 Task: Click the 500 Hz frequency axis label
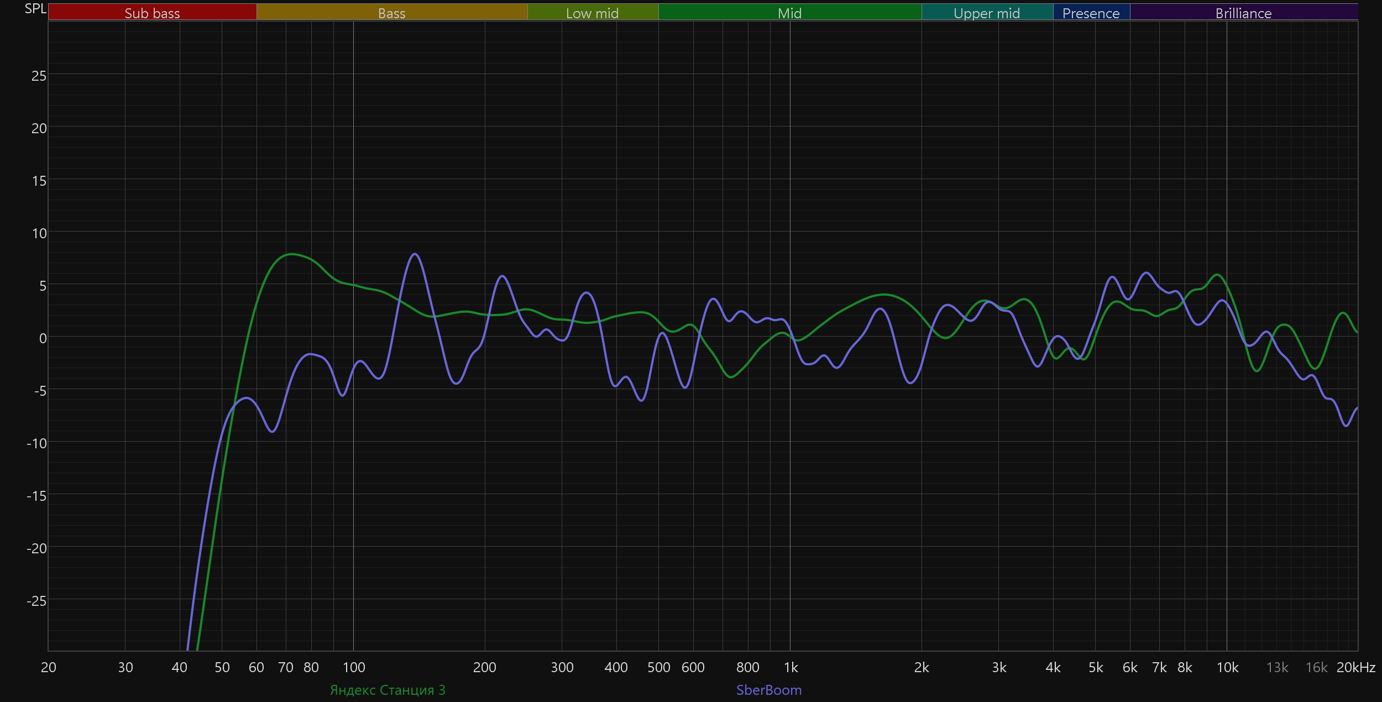(658, 667)
